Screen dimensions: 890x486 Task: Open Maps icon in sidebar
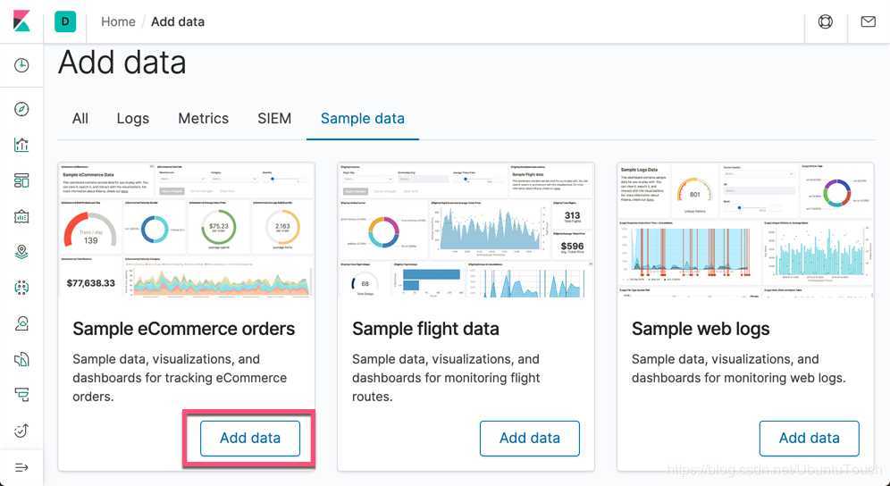(x=21, y=252)
